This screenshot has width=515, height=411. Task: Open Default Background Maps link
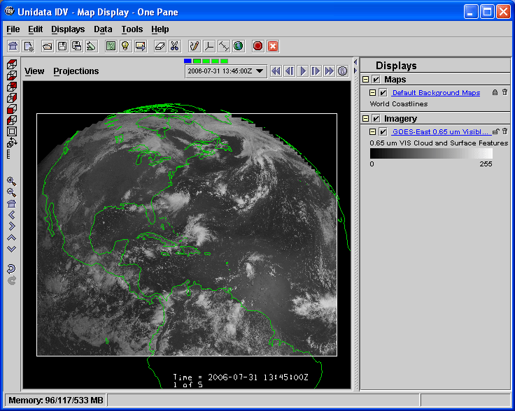tap(435, 92)
